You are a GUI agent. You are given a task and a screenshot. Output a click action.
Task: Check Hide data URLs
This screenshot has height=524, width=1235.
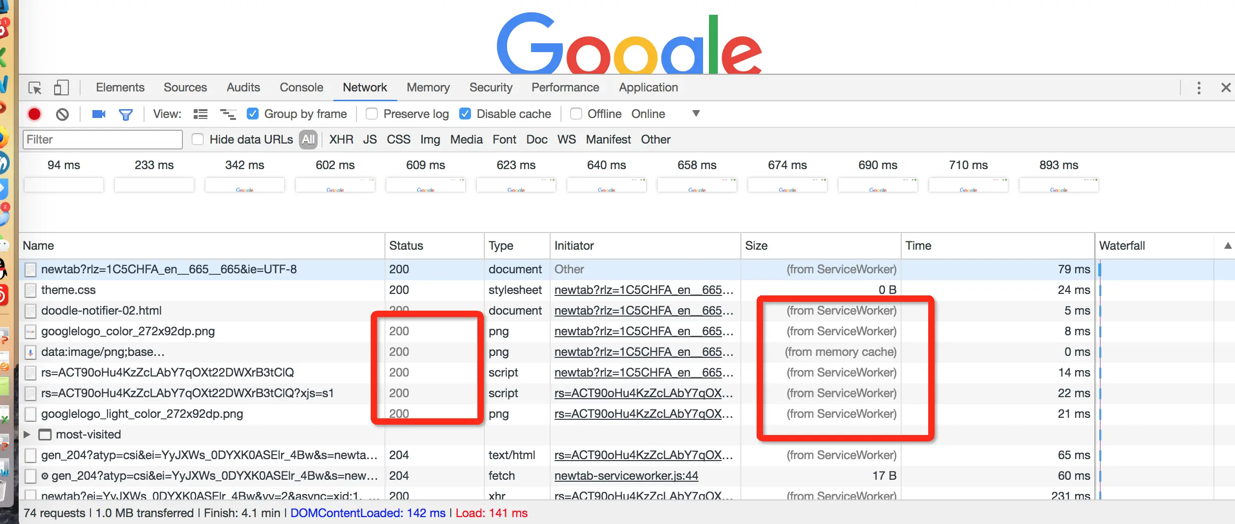[198, 140]
